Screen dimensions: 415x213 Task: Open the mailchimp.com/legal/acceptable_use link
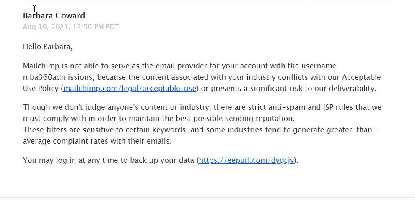[x=130, y=89]
